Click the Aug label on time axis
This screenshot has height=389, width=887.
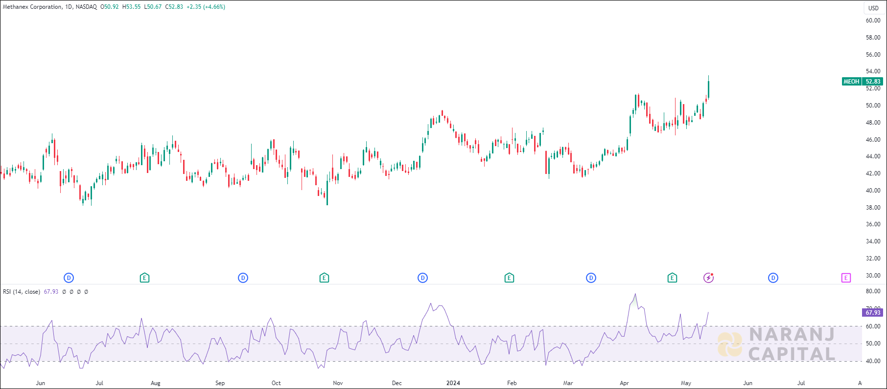(x=156, y=383)
